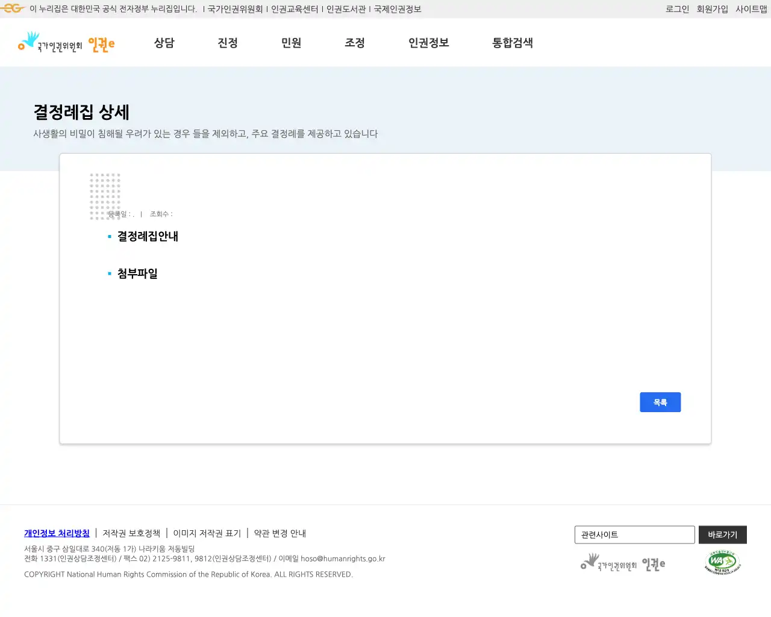
Task: Open the 관련사이트 related sites dropdown
Action: (634, 534)
